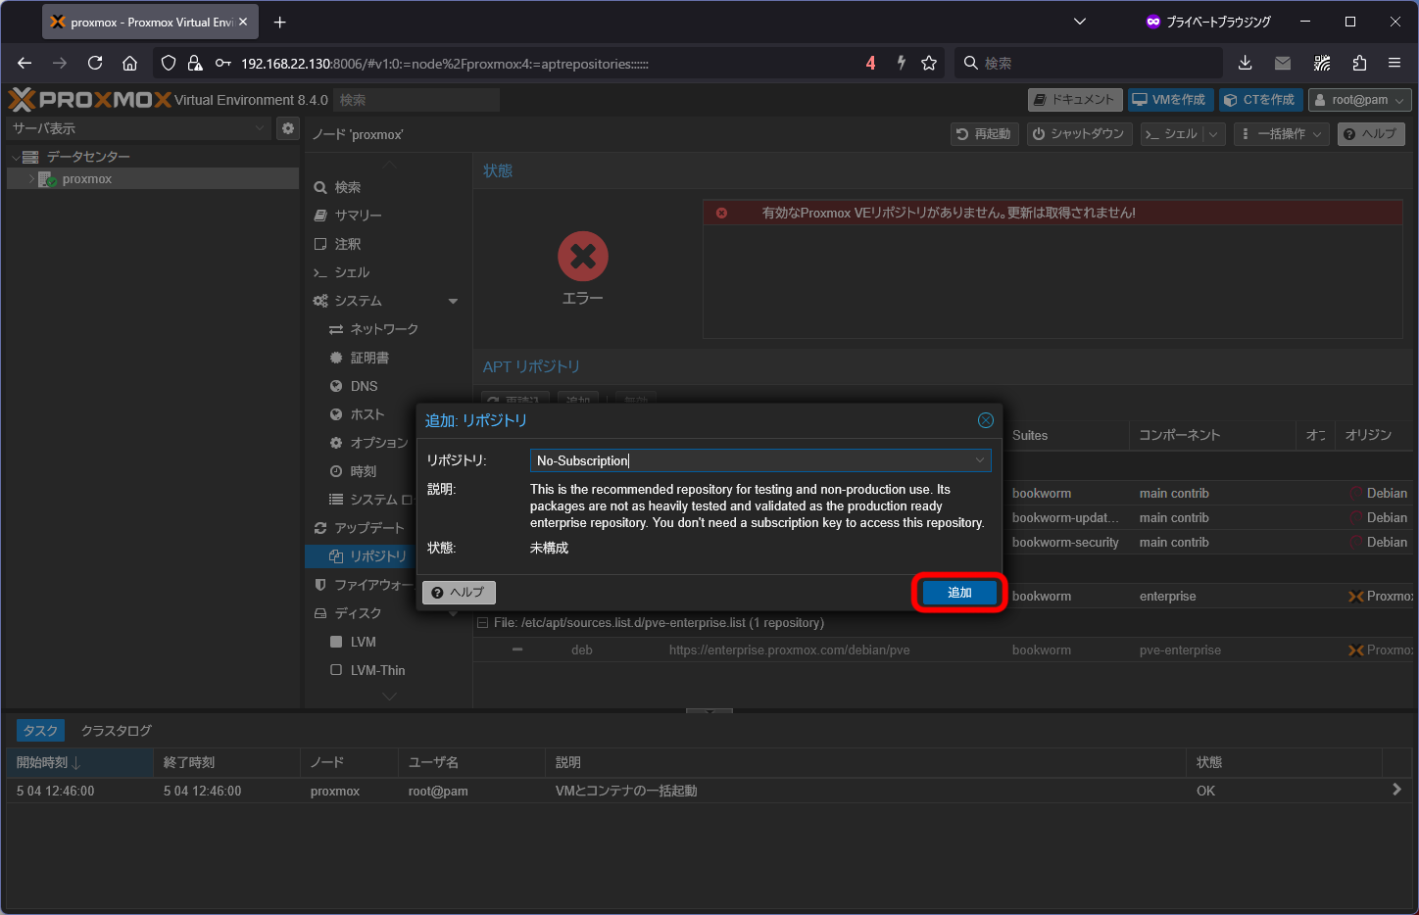Switch to the Cluster Log (クラスタログ) tab
Viewport: 1419px width, 915px height.
click(x=117, y=731)
